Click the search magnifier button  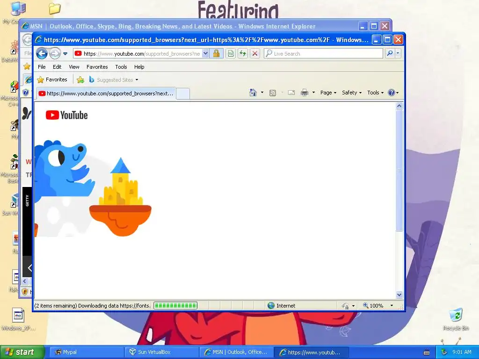[x=390, y=54]
